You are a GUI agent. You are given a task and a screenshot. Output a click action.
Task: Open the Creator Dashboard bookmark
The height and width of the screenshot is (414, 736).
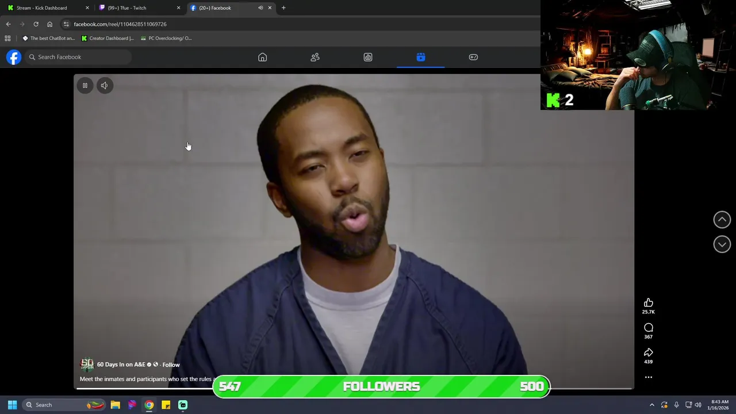[x=108, y=39]
